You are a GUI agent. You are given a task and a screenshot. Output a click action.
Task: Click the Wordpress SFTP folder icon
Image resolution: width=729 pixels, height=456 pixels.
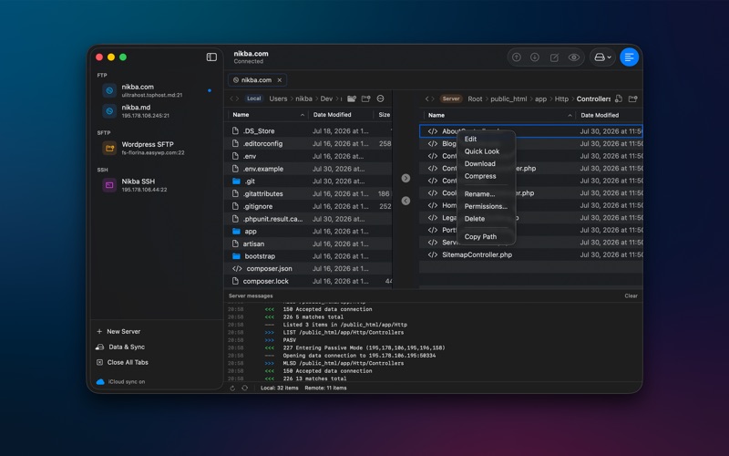coord(109,148)
